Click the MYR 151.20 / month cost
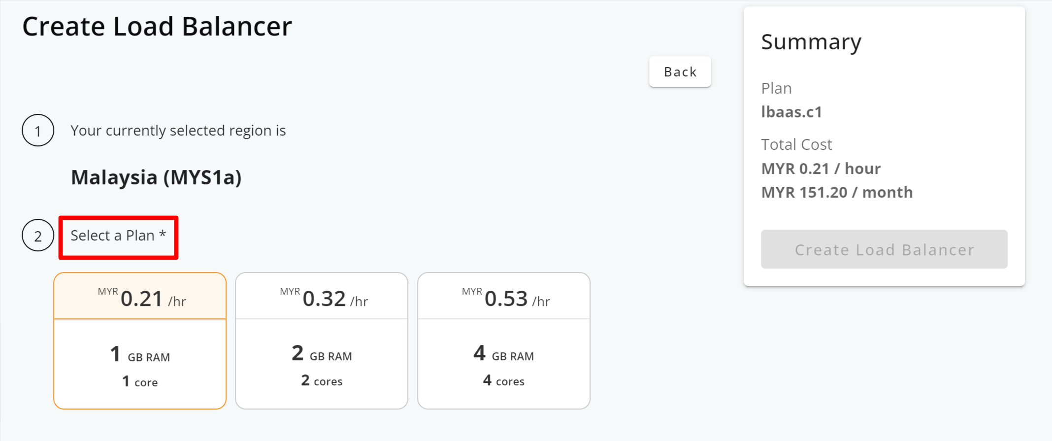 (x=836, y=192)
